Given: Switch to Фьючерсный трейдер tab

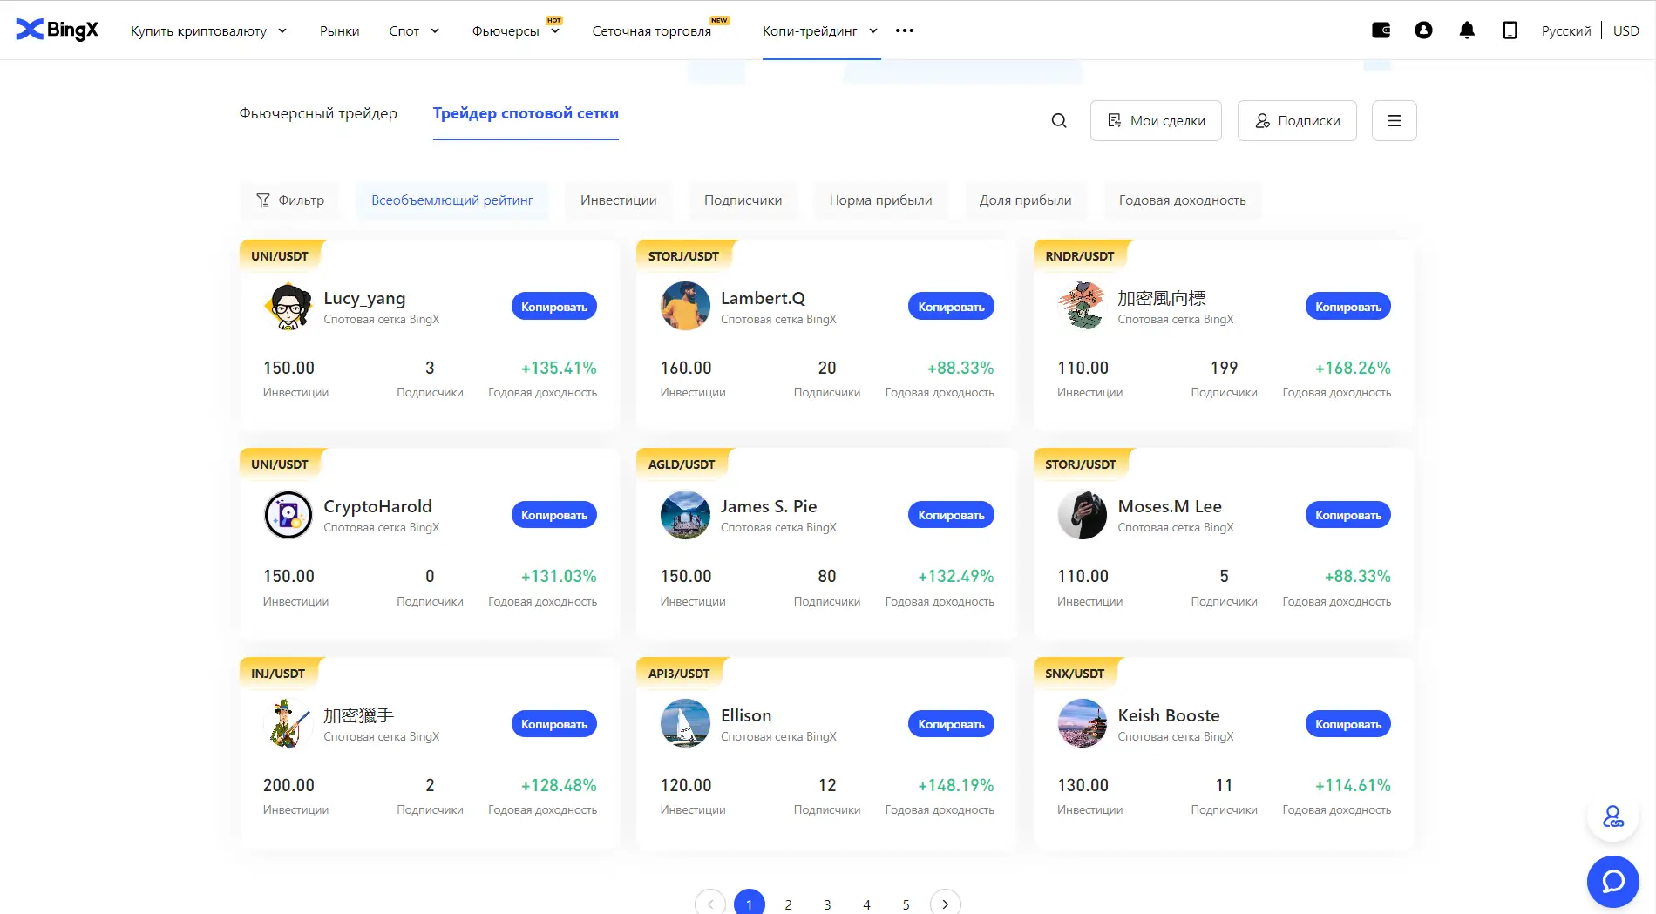Looking at the screenshot, I should tap(318, 113).
